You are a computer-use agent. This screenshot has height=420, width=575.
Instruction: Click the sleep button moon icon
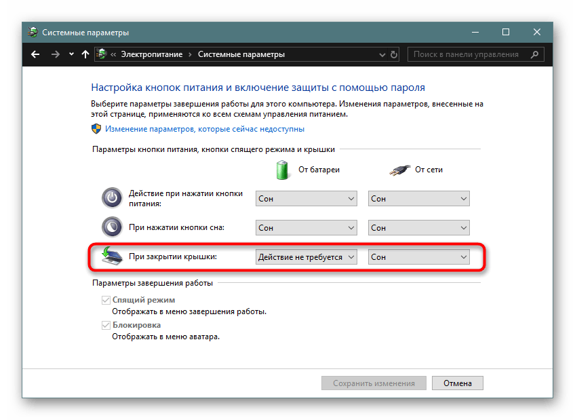pos(112,227)
